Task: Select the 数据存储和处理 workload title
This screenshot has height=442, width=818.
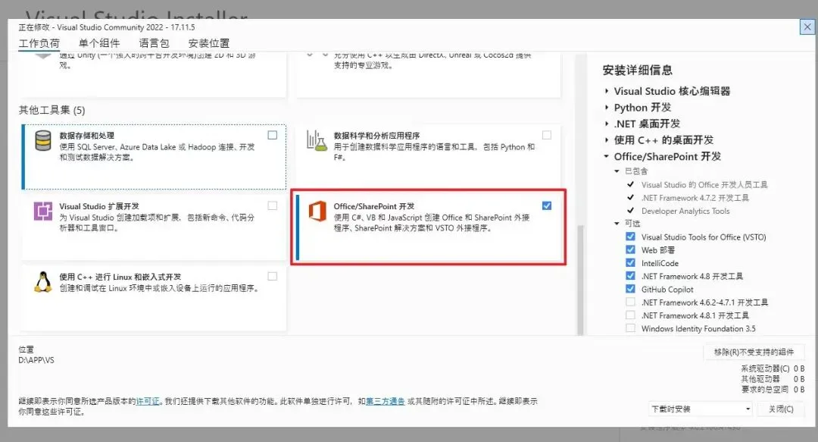Action: point(86,135)
